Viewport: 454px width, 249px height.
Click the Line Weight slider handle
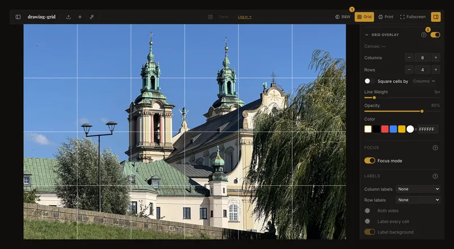(x=374, y=98)
